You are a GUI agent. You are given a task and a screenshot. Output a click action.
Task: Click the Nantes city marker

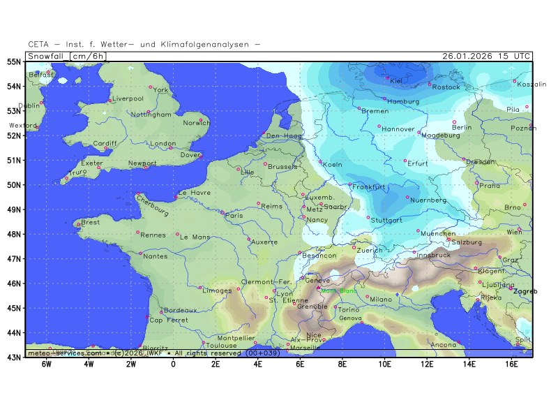(140, 253)
